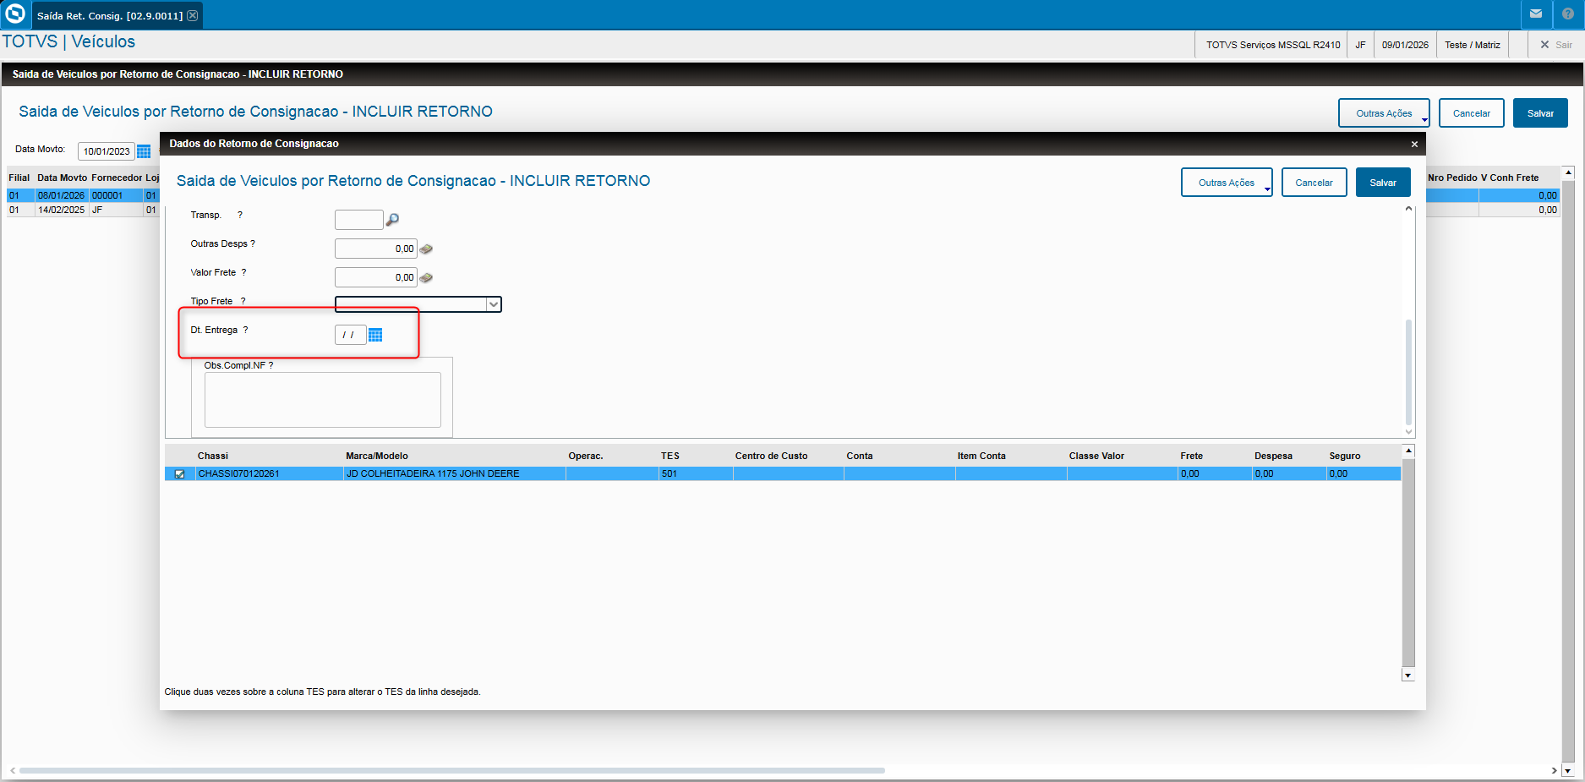Viewport: 1585px width, 782px height.
Task: Click the Nro Pedido column header
Action: click(1452, 178)
